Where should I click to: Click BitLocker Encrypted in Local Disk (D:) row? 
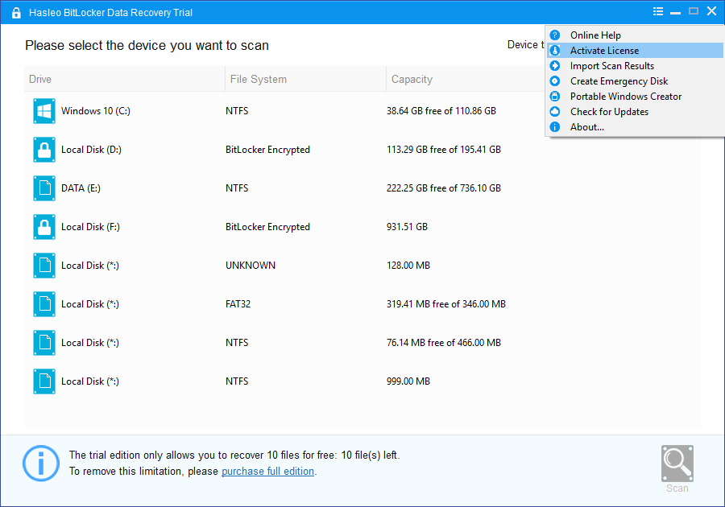coord(267,150)
